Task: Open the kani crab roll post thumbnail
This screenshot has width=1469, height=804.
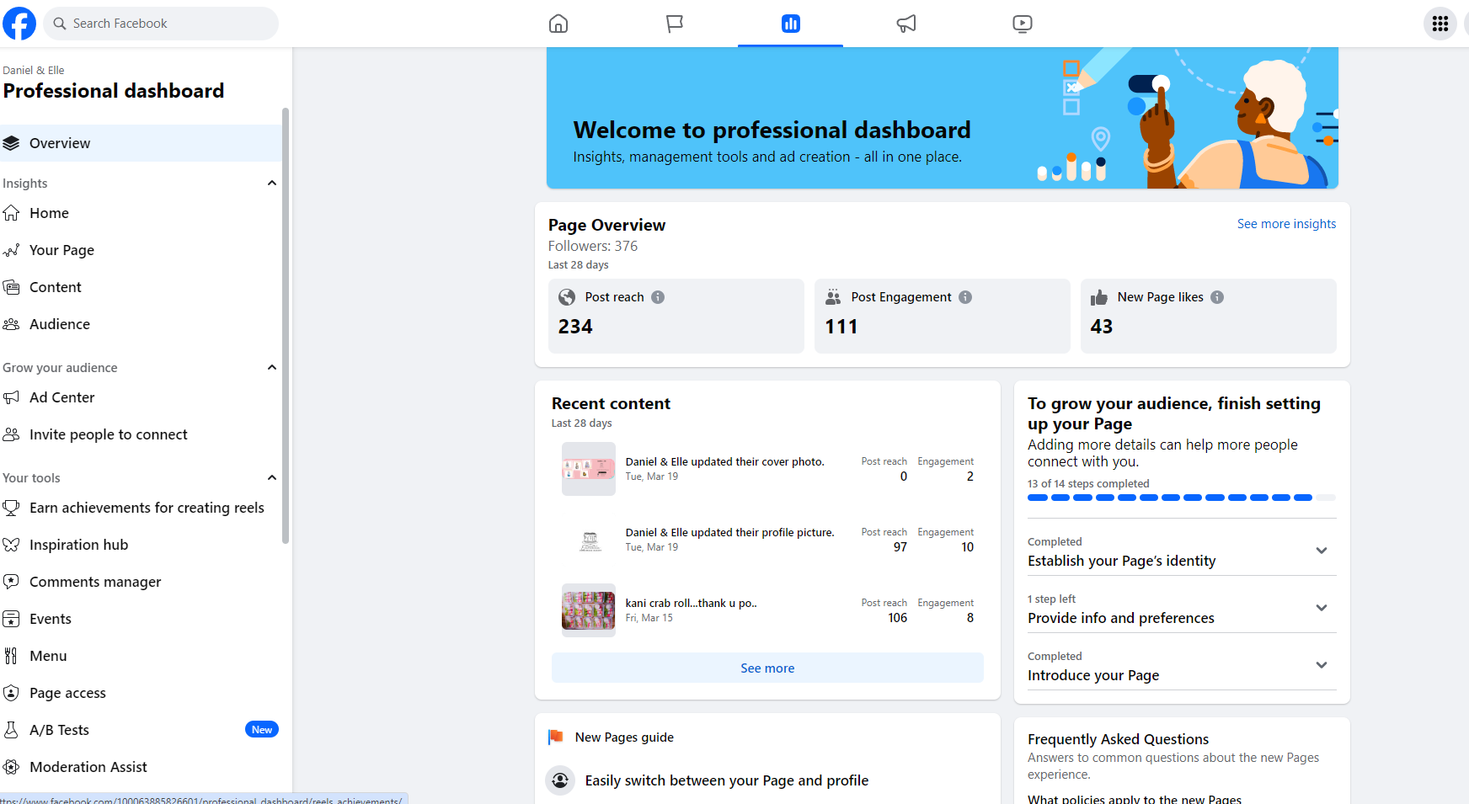Action: click(589, 610)
